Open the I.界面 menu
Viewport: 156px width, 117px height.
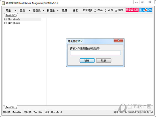(98, 10)
